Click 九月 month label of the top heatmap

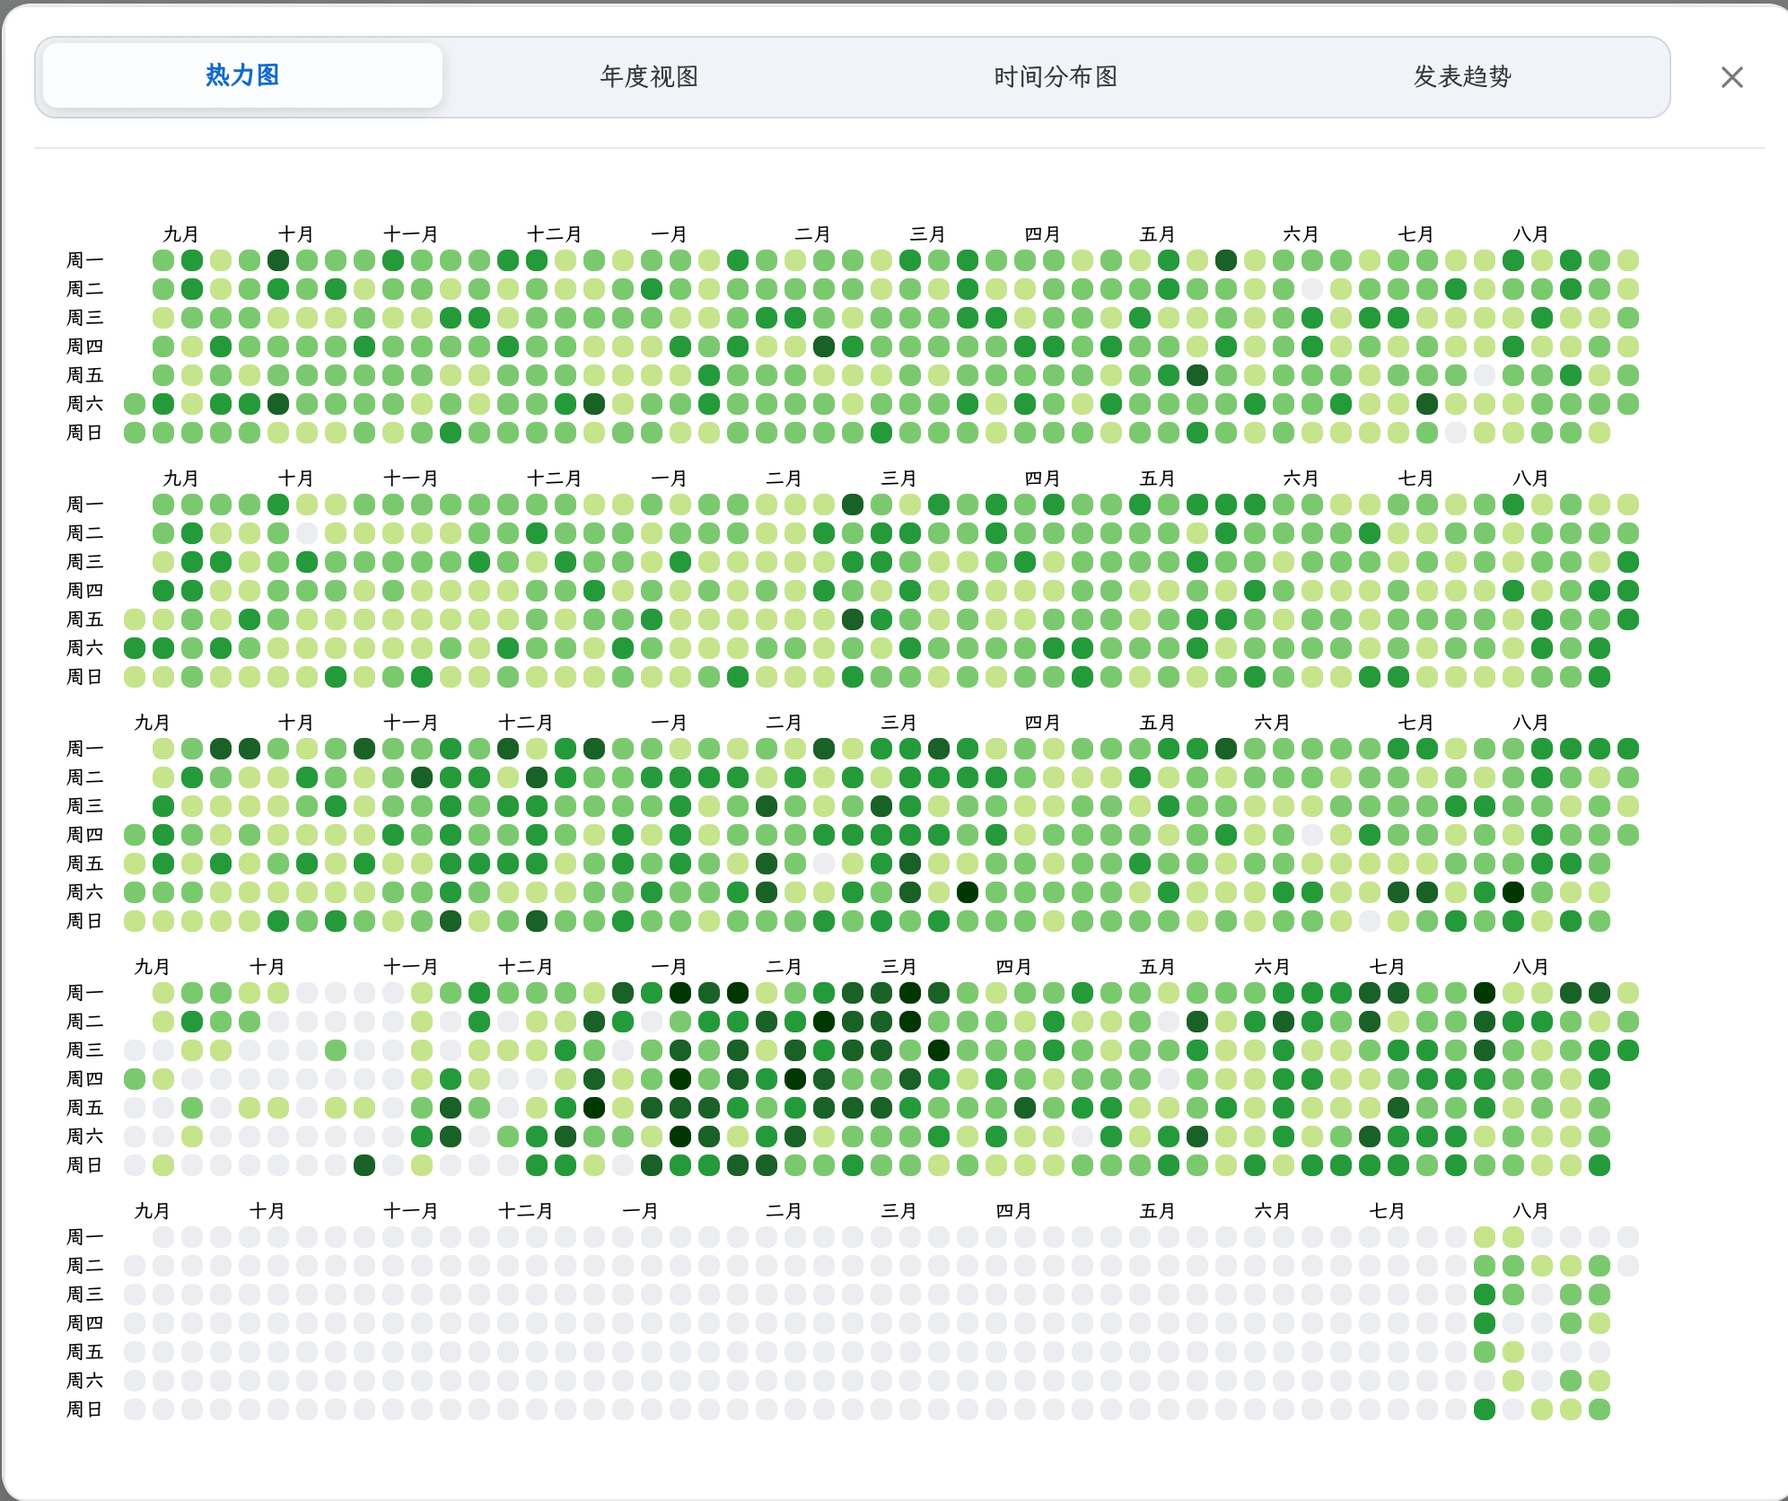[180, 234]
